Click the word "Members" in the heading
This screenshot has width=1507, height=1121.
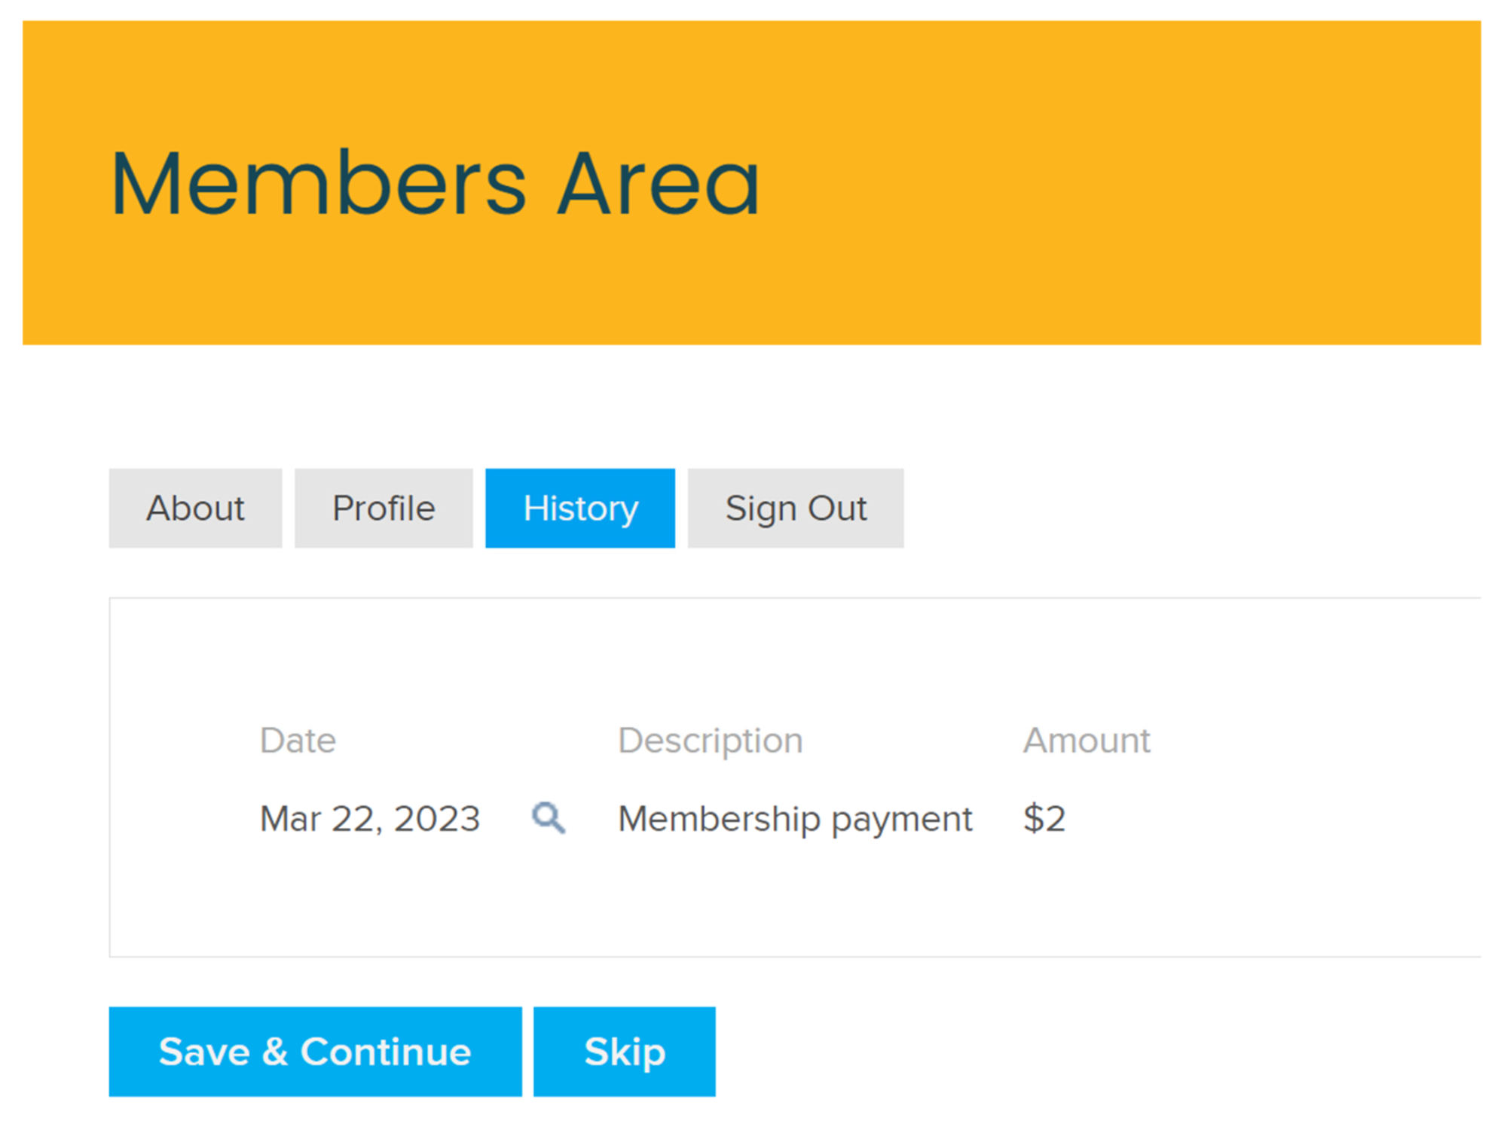click(318, 185)
